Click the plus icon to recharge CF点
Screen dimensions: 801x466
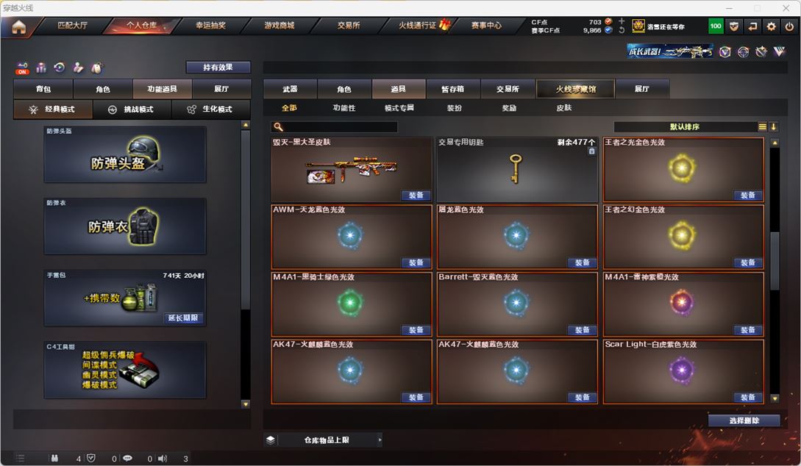(x=622, y=21)
